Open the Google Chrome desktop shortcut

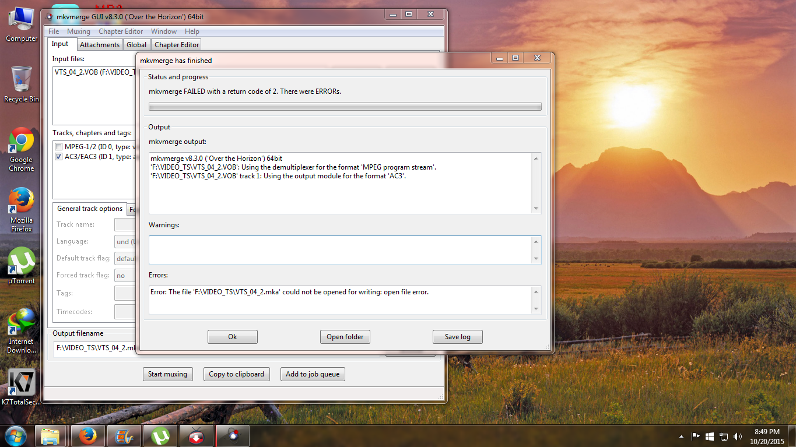point(21,141)
